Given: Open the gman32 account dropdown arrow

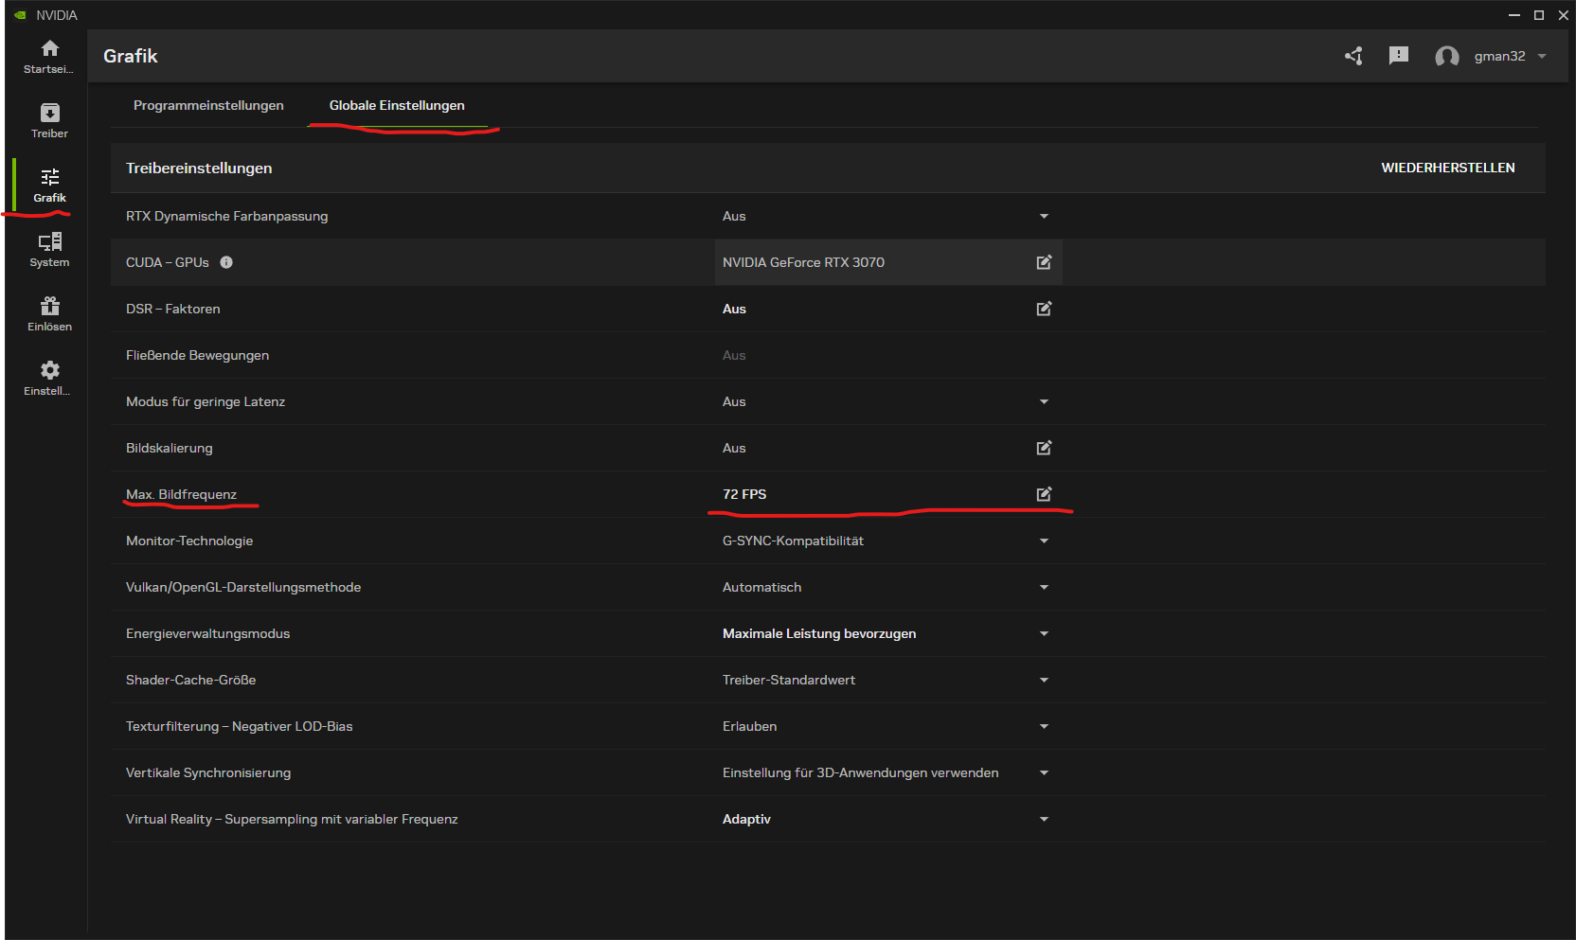Looking at the screenshot, I should pos(1542,56).
